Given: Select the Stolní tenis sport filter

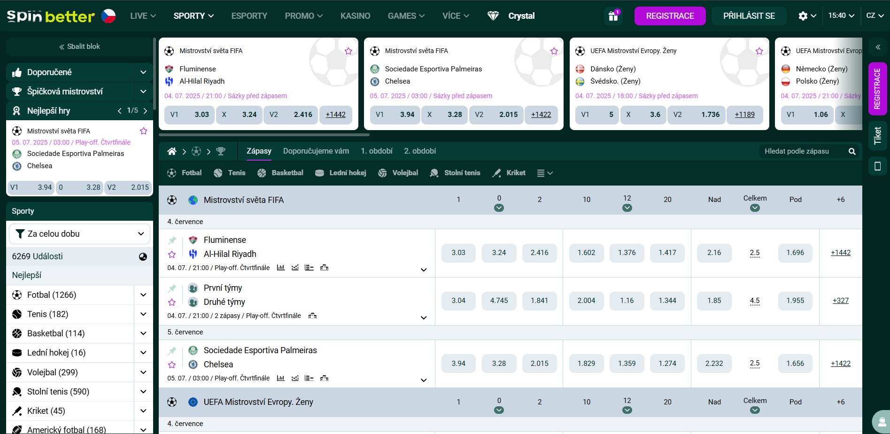Looking at the screenshot, I should (455, 173).
